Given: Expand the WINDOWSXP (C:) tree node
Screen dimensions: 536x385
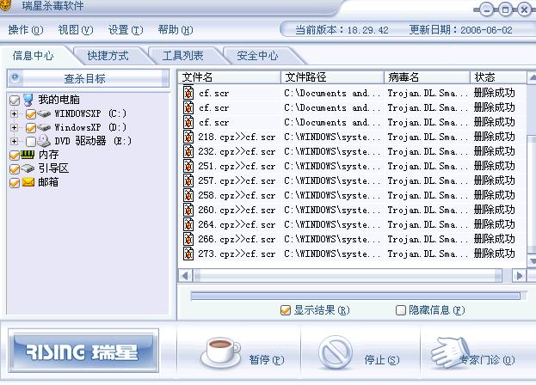Looking at the screenshot, I should (14, 113).
